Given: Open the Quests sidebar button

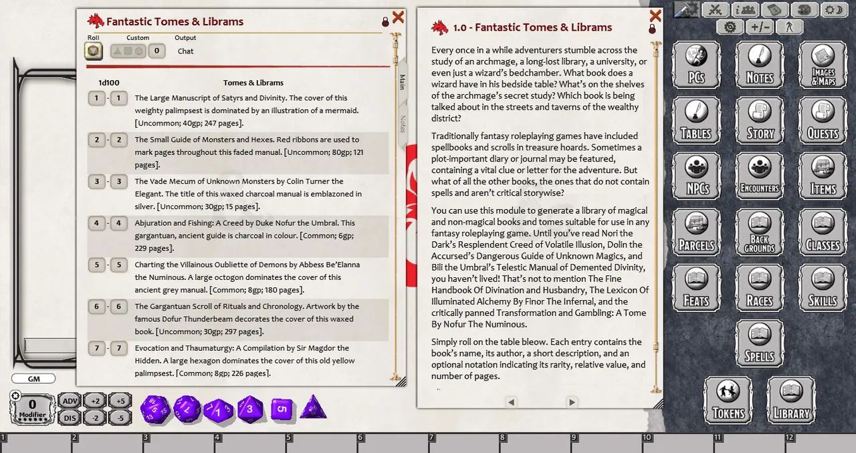Looking at the screenshot, I should click(x=823, y=121).
